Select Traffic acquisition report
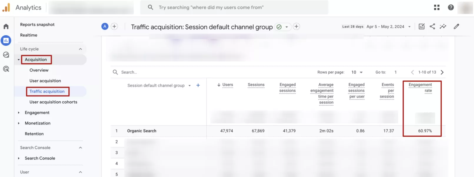474x177 pixels. tap(47, 91)
